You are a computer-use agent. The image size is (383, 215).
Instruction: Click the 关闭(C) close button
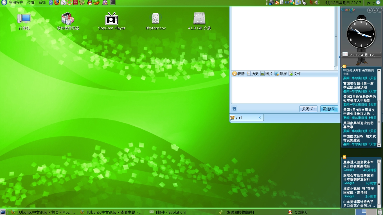[x=308, y=109]
